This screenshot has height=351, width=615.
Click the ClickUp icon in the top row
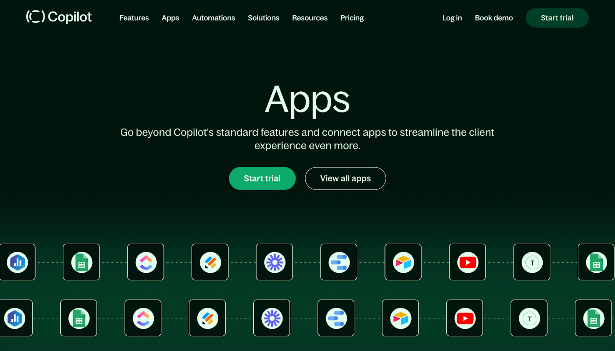click(x=146, y=262)
